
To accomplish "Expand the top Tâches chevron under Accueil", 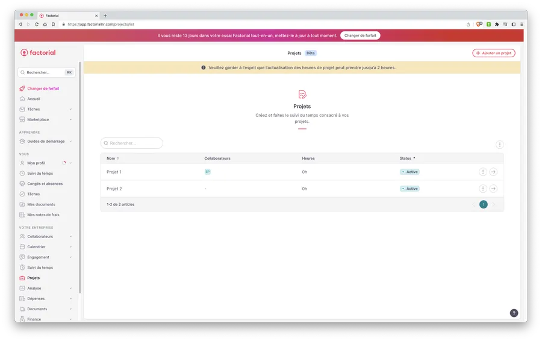I will [70, 109].
